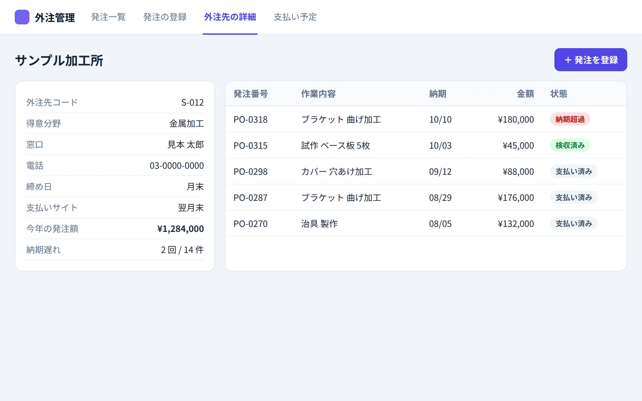
Task: Click the ¥132,000 amount
Action: pyautogui.click(x=516, y=224)
